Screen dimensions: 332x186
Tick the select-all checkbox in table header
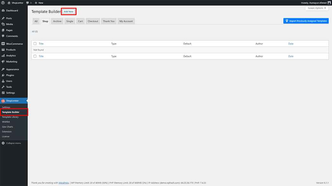point(35,44)
